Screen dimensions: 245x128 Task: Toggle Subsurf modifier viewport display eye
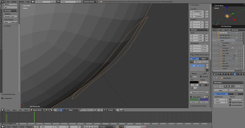tap(228, 87)
